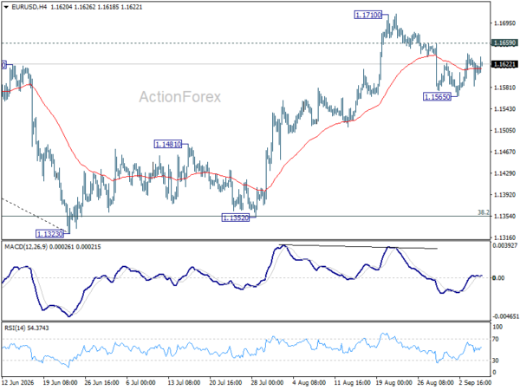The height and width of the screenshot is (390, 520).
Task: Select the 1.14810 price label
Action: tap(168, 144)
